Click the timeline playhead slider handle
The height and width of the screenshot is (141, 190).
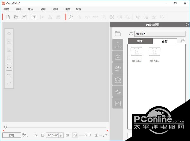click(x=5, y=127)
